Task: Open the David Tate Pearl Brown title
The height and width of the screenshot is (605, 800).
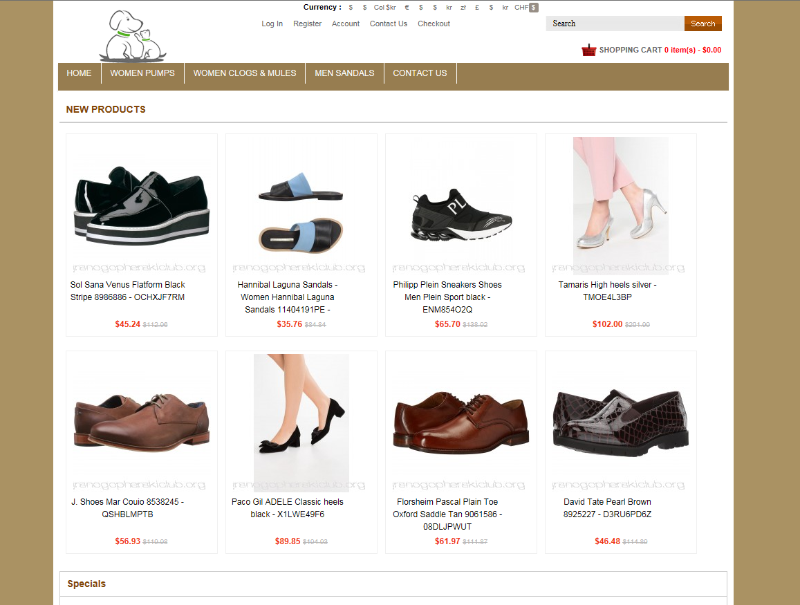Action: pyautogui.click(x=607, y=508)
